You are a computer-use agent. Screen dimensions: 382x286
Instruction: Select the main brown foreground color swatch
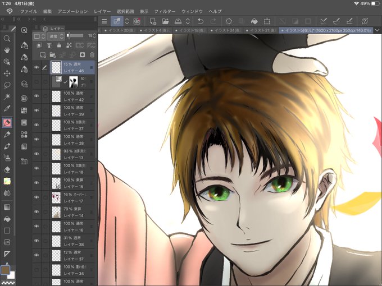tap(6, 270)
